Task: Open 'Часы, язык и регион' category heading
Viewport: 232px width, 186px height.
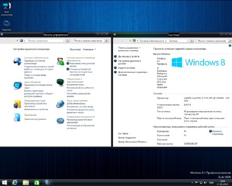Action: (x=77, y=101)
